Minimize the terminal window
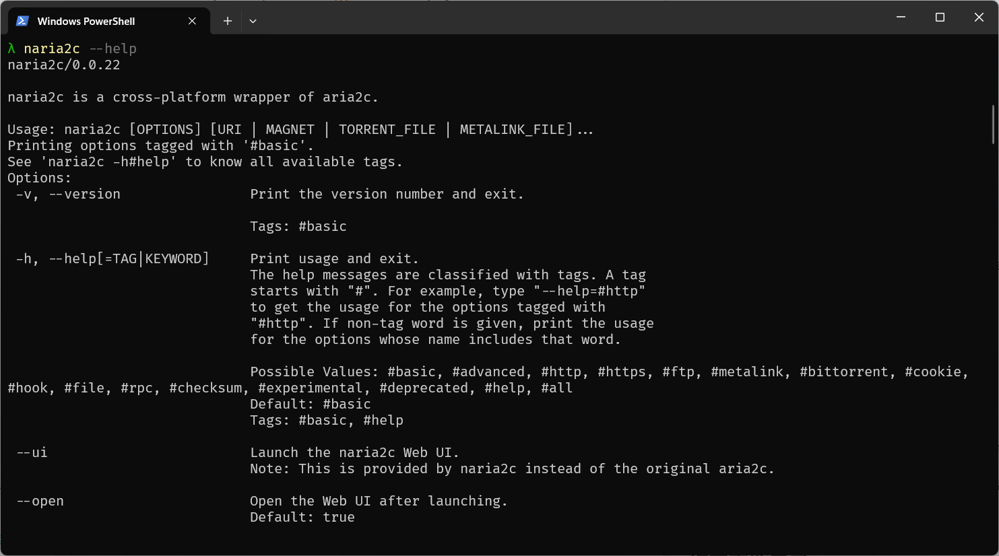999x556 pixels. pos(901,17)
